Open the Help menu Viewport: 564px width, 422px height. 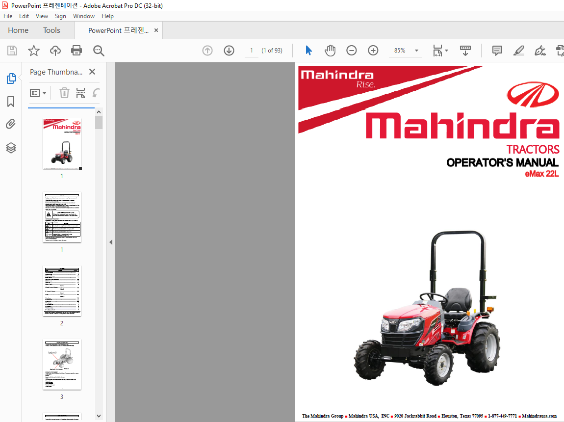pos(107,16)
